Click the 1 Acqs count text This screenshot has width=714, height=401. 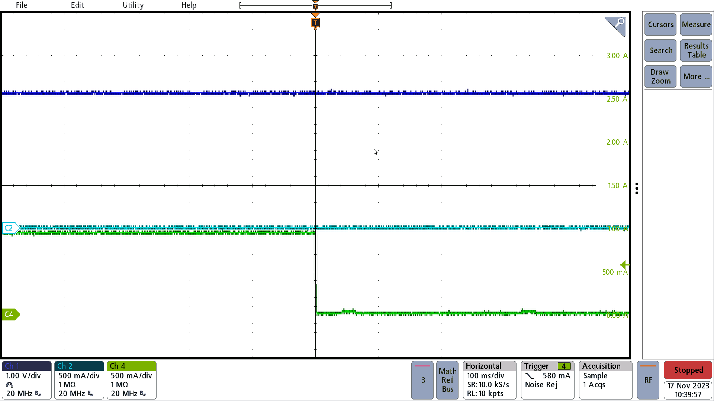(594, 385)
